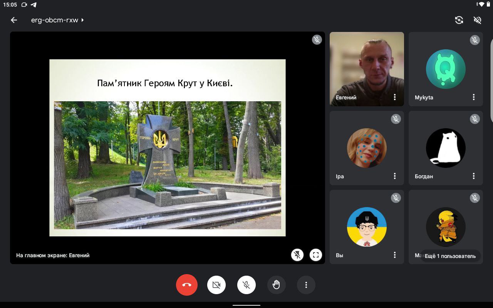Image resolution: width=493 pixels, height=308 pixels.
Task: Unmute the microphone in bottom bar
Action: (x=246, y=285)
